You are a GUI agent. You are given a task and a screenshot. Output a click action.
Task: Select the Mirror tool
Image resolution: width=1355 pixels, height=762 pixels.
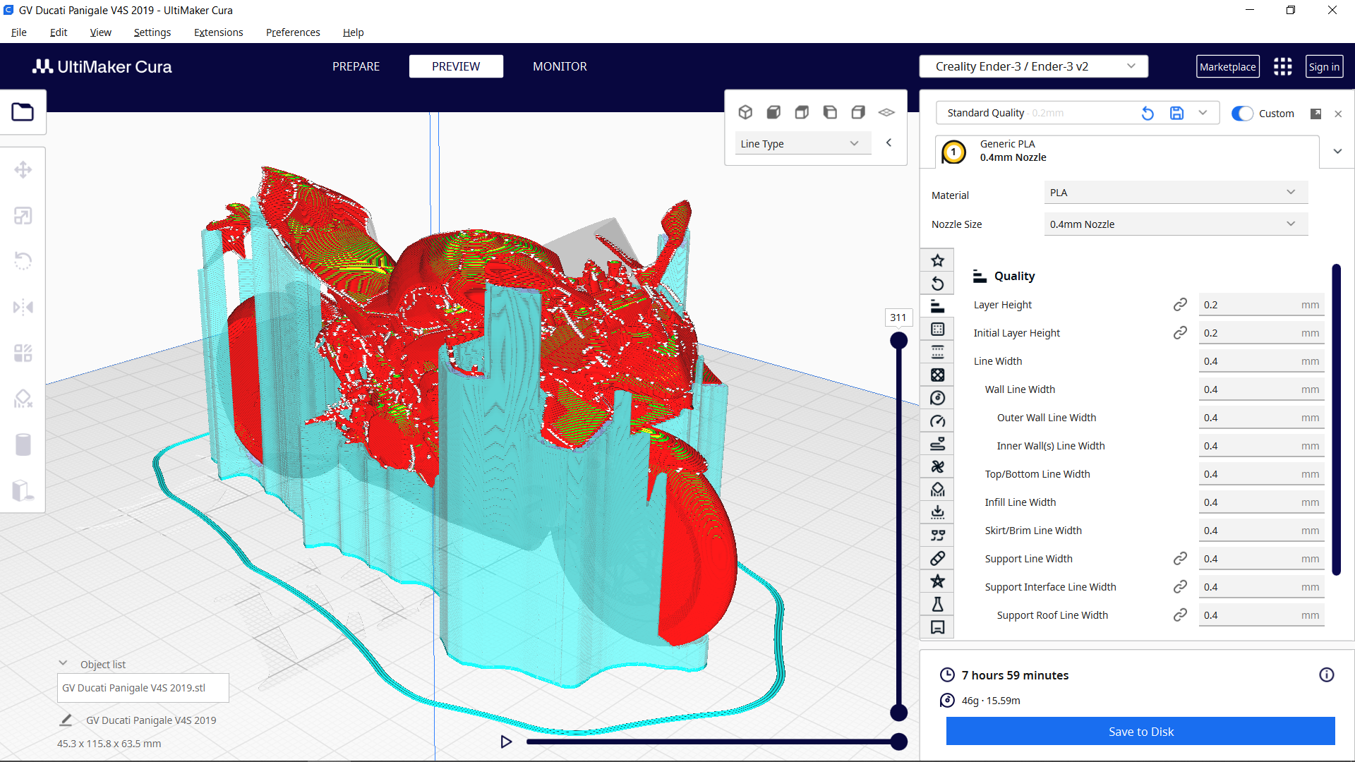23,307
